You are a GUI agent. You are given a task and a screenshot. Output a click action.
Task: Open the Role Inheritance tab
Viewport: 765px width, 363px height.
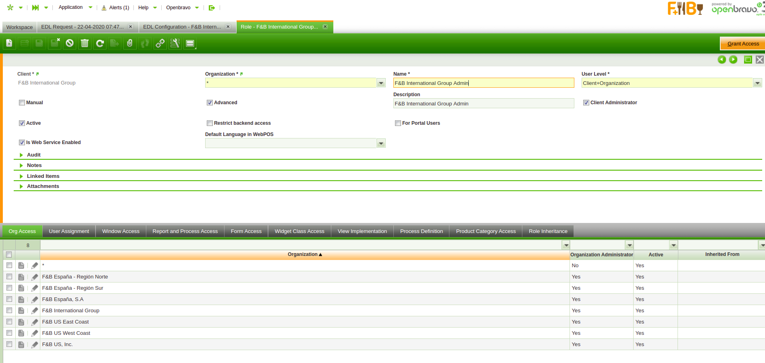coord(548,231)
